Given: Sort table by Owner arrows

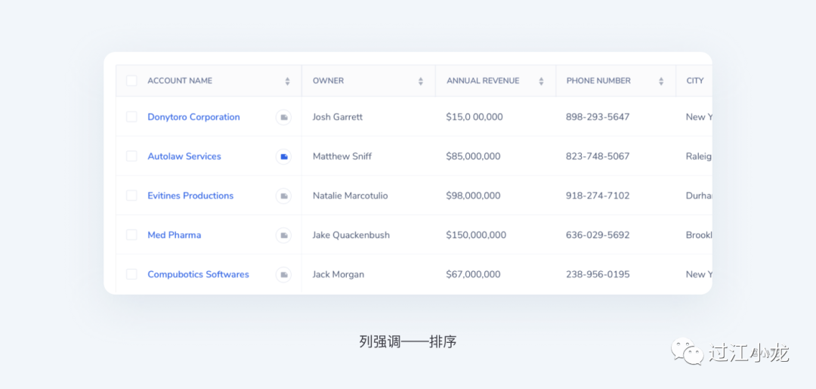Looking at the screenshot, I should coord(421,82).
